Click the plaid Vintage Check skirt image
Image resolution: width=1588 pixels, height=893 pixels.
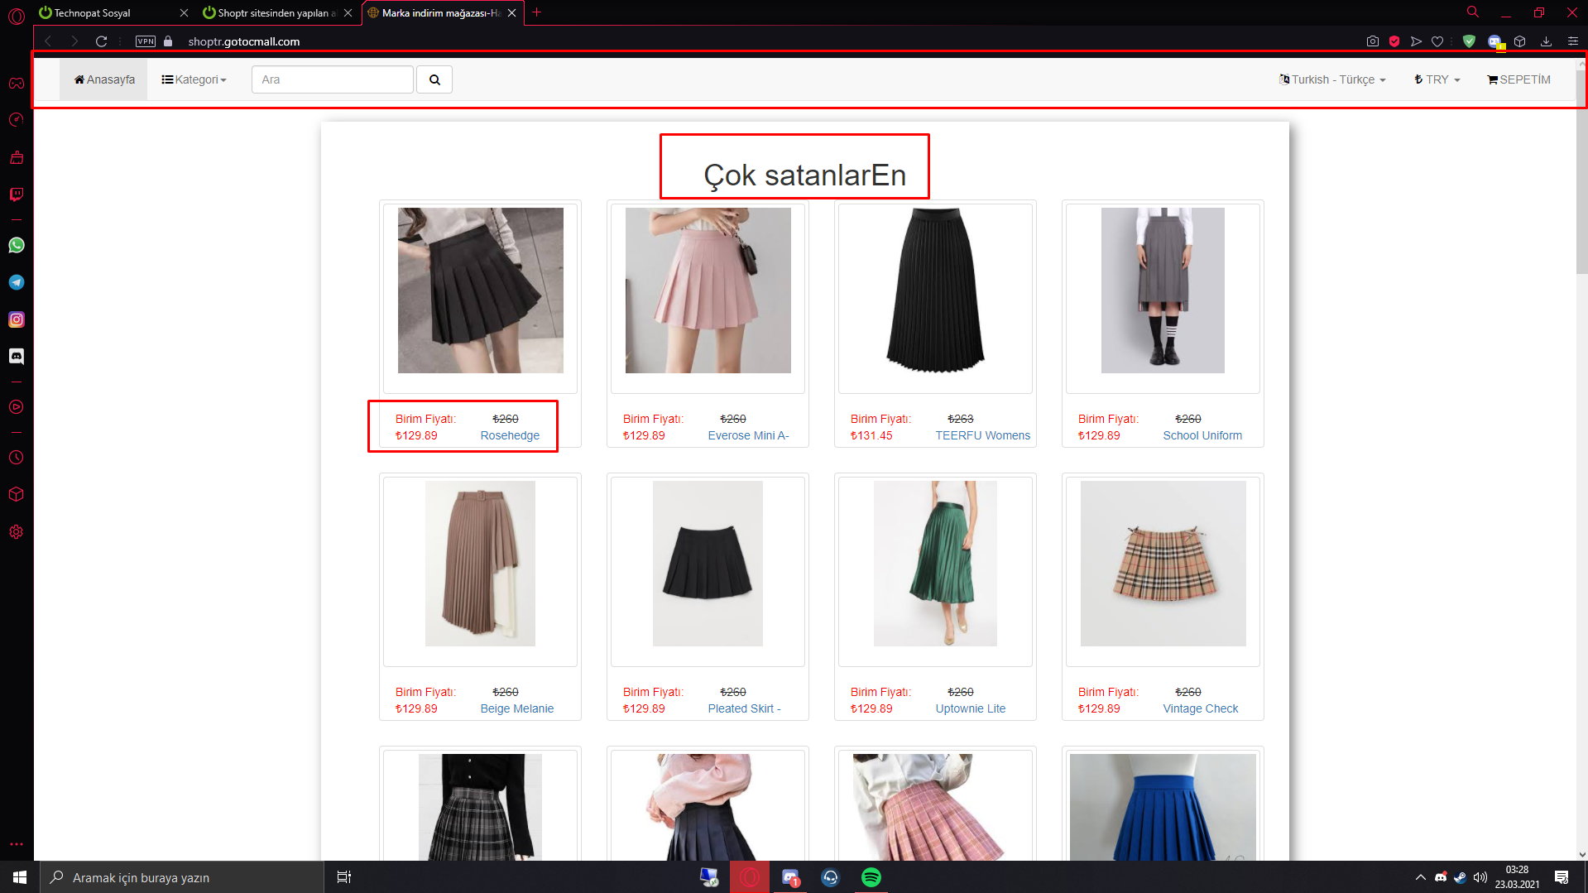1163,564
